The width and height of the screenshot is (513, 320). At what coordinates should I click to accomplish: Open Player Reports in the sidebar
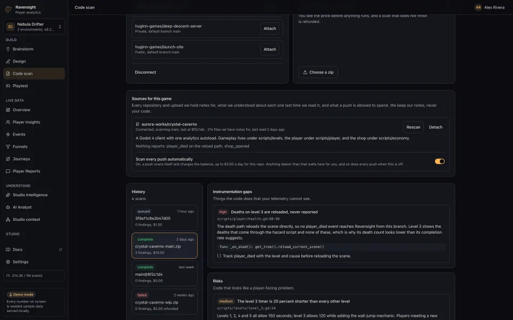[34, 171]
